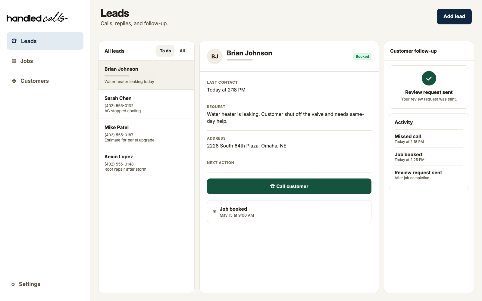Image resolution: width=482 pixels, height=301 pixels.
Task: Open the Jobs section
Action: point(45,61)
